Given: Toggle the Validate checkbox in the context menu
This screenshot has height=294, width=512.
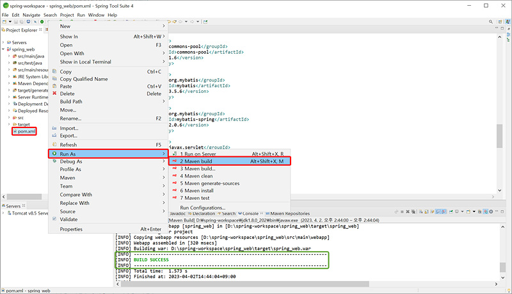Looking at the screenshot, I should click(54, 219).
